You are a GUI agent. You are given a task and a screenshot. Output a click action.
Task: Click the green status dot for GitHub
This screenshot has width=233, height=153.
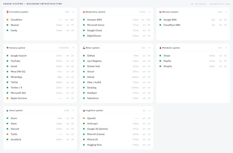(84, 55)
